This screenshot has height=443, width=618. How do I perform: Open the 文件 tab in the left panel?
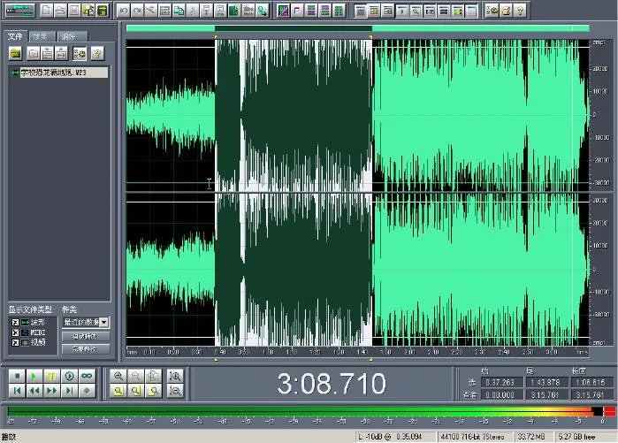[15, 36]
